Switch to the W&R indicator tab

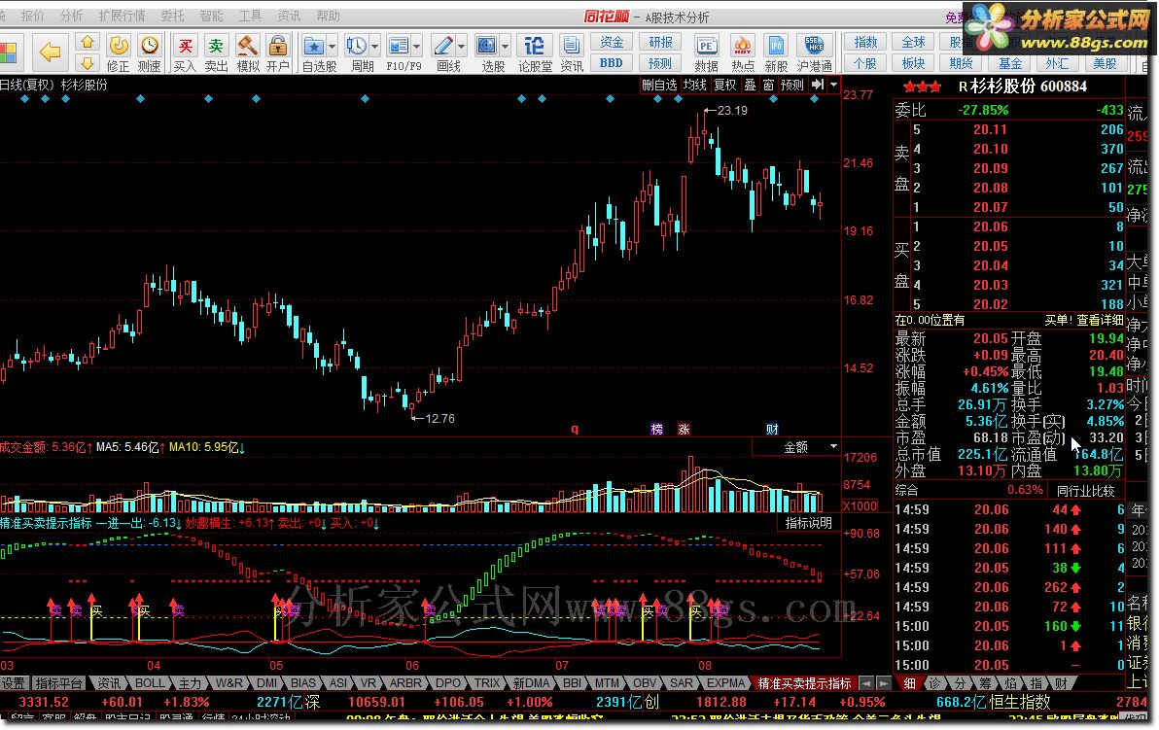(x=229, y=683)
